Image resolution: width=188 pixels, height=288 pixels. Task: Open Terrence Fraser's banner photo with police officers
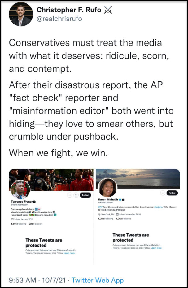coord(51,179)
